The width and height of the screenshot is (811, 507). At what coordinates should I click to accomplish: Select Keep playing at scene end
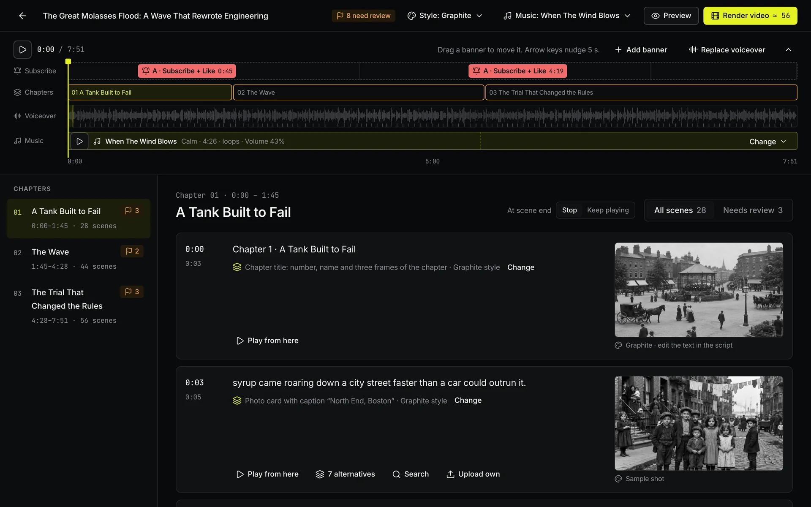608,210
